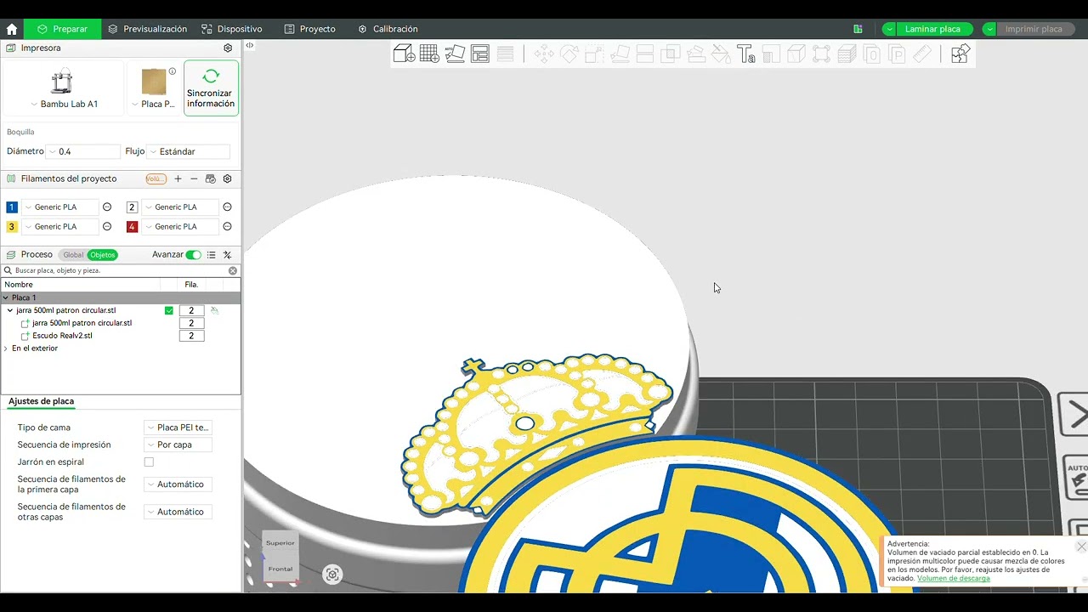Open the Dispositivo tab
The width and height of the screenshot is (1088, 612).
232,29
